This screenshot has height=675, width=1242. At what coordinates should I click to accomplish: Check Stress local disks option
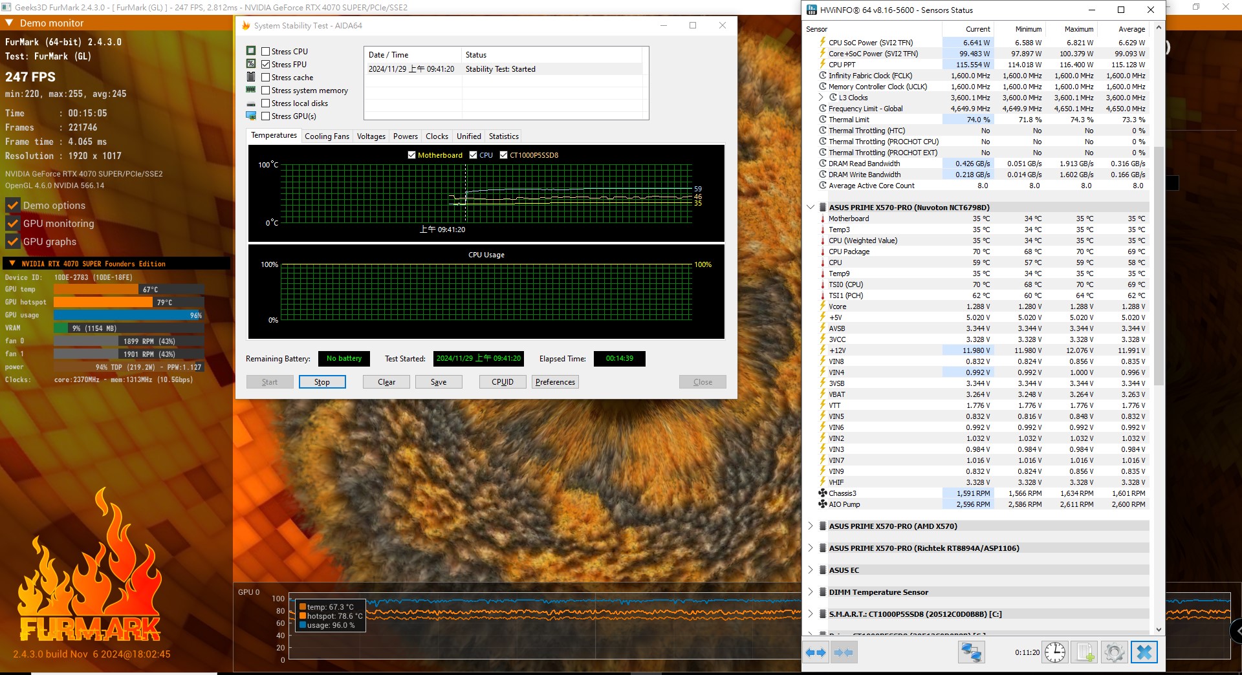[265, 103]
